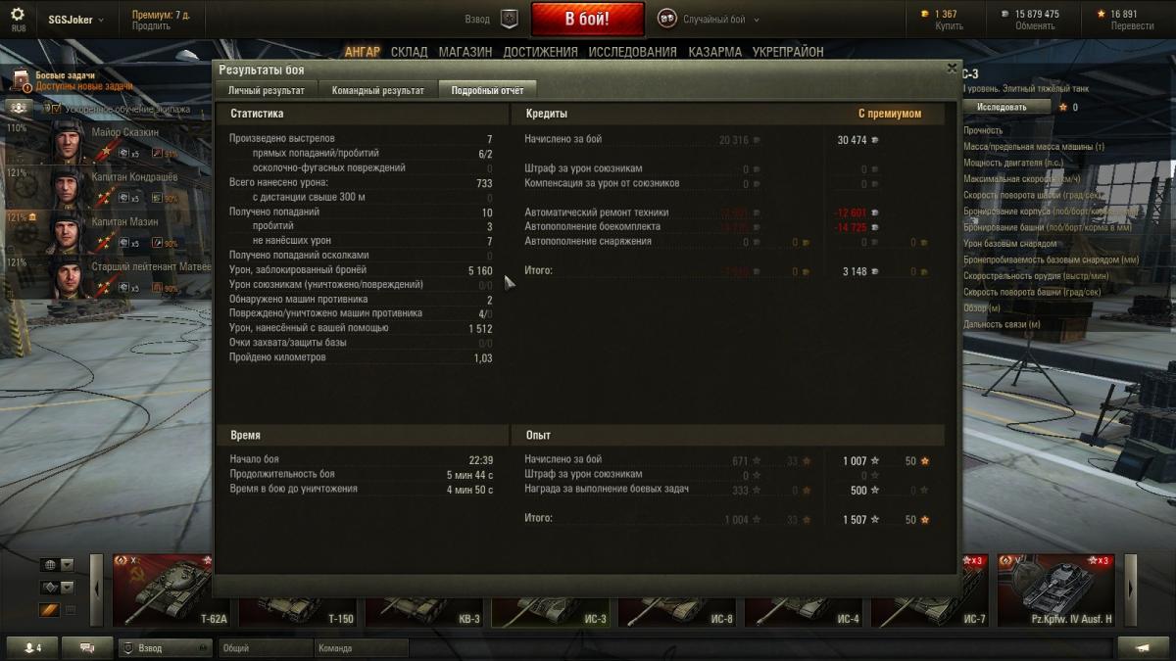
Task: Click the notification center icon at bottom right
Action: (x=1143, y=648)
